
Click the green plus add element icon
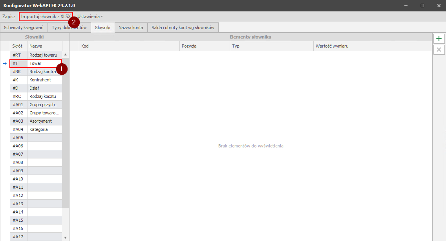click(x=439, y=39)
